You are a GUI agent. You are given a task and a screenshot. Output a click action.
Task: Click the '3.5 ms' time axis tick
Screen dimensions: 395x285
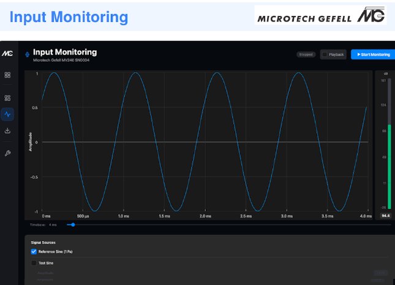point(327,216)
